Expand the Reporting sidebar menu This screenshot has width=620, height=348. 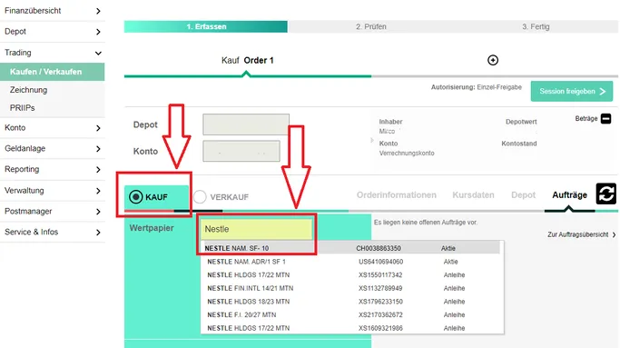53,169
